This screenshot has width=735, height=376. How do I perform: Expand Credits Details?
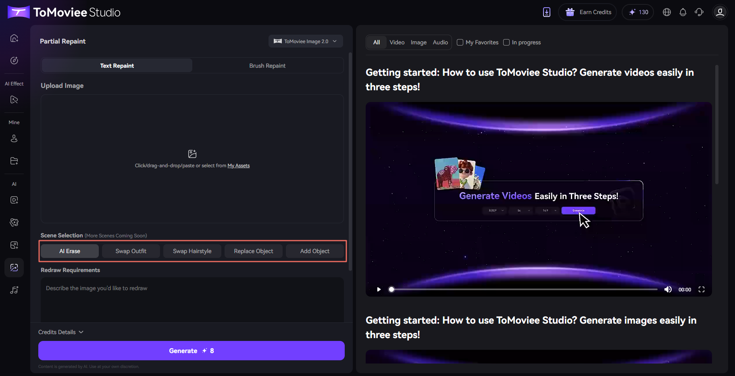(x=61, y=332)
